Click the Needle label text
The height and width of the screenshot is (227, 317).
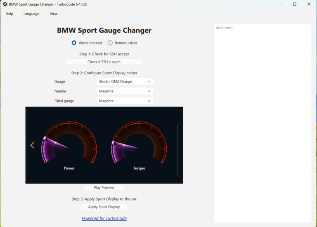pyautogui.click(x=60, y=91)
